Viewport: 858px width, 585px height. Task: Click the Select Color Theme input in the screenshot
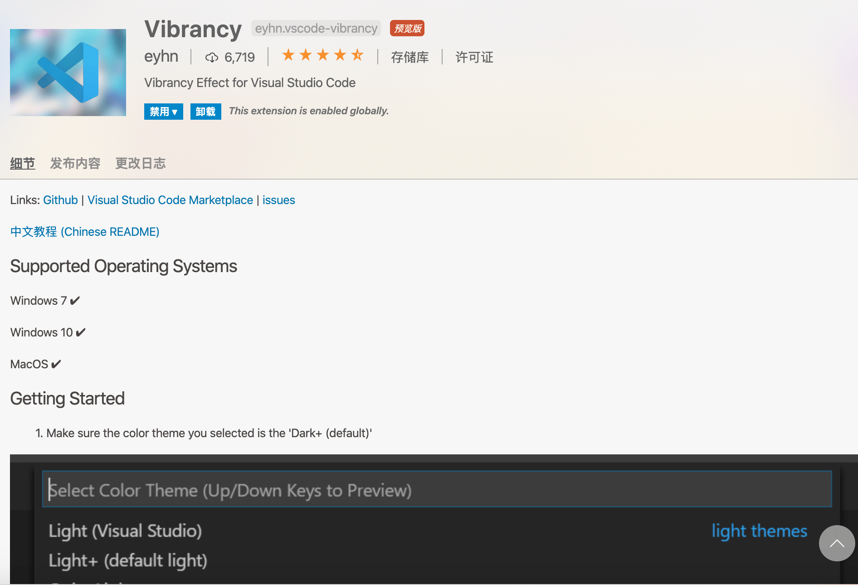(x=437, y=489)
